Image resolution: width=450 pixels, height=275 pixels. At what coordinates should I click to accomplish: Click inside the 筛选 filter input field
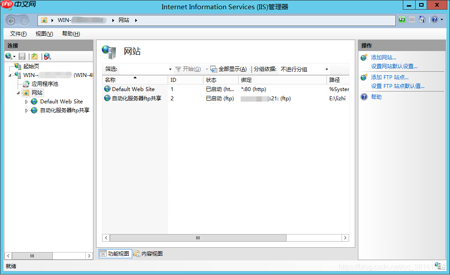click(x=141, y=69)
